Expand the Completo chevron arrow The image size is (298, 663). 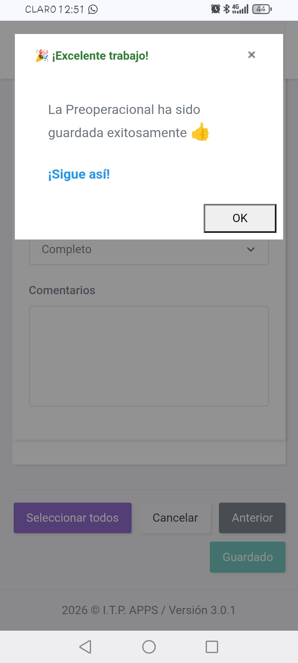(251, 249)
